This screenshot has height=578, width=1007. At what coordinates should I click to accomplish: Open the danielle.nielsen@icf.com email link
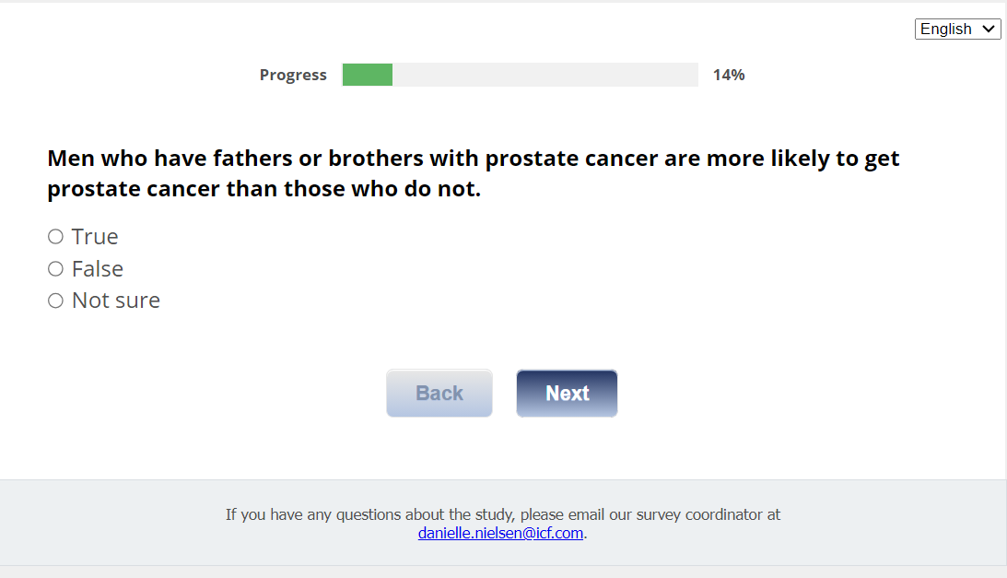coord(500,533)
